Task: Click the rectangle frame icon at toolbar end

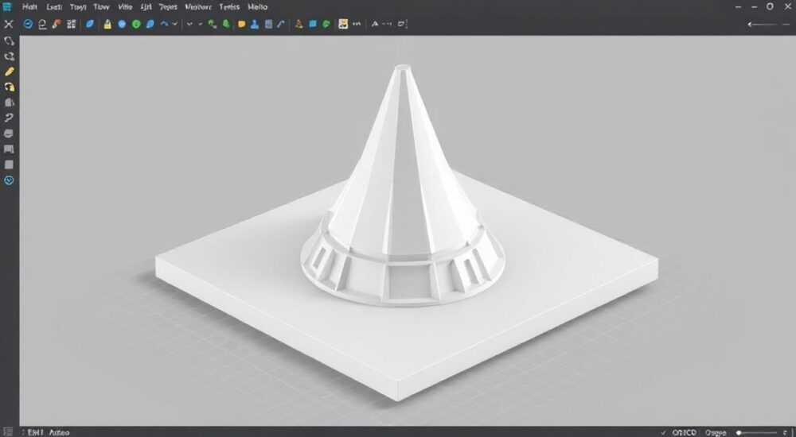Action: pos(402,24)
